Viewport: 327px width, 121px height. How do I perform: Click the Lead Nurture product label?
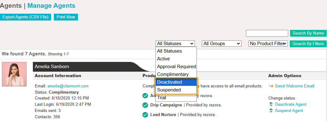[x=163, y=114]
